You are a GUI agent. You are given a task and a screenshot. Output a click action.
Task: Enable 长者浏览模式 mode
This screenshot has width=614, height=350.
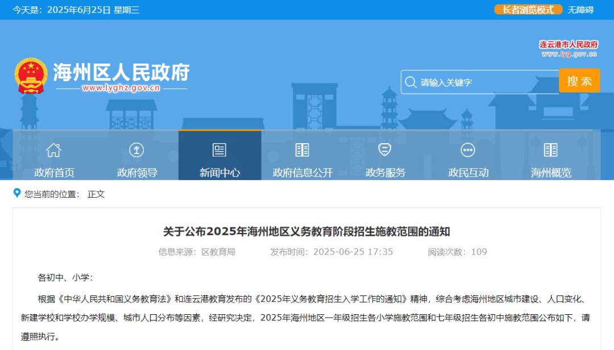click(528, 10)
